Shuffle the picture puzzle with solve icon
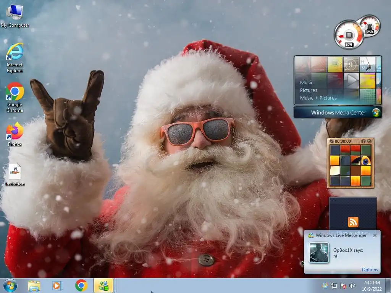Screen dimensions: 391x293 369,141
